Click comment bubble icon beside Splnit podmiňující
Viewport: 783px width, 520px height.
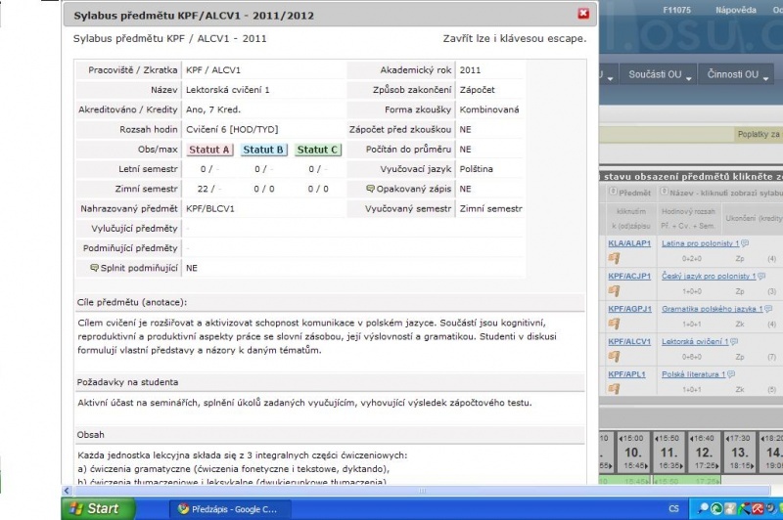(x=94, y=267)
